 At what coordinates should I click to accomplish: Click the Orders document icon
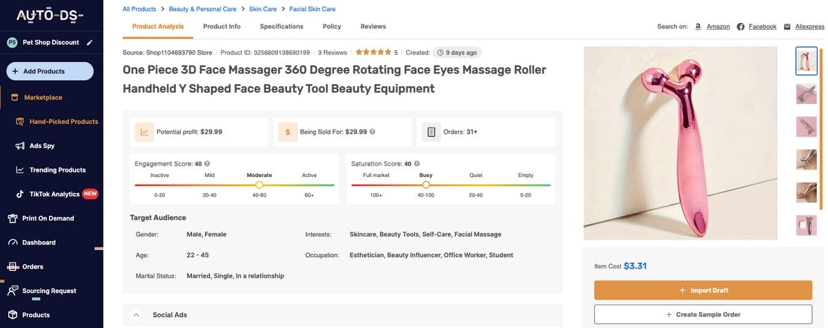coord(431,132)
